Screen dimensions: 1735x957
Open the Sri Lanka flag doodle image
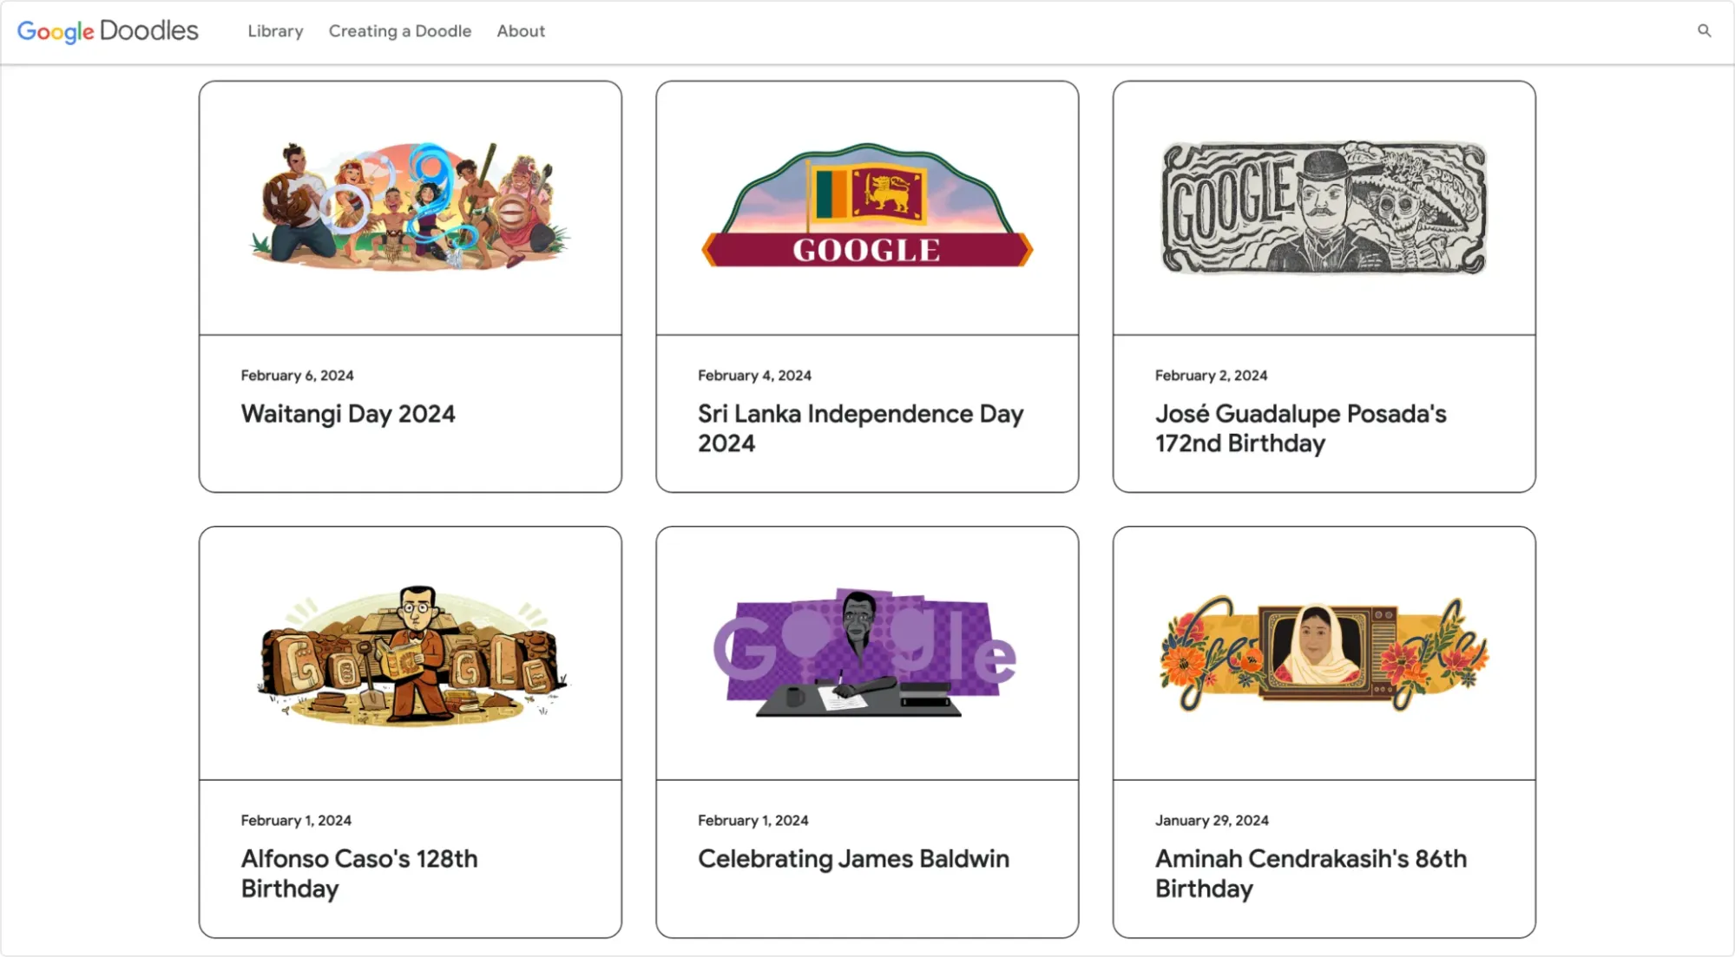pyautogui.click(x=867, y=208)
